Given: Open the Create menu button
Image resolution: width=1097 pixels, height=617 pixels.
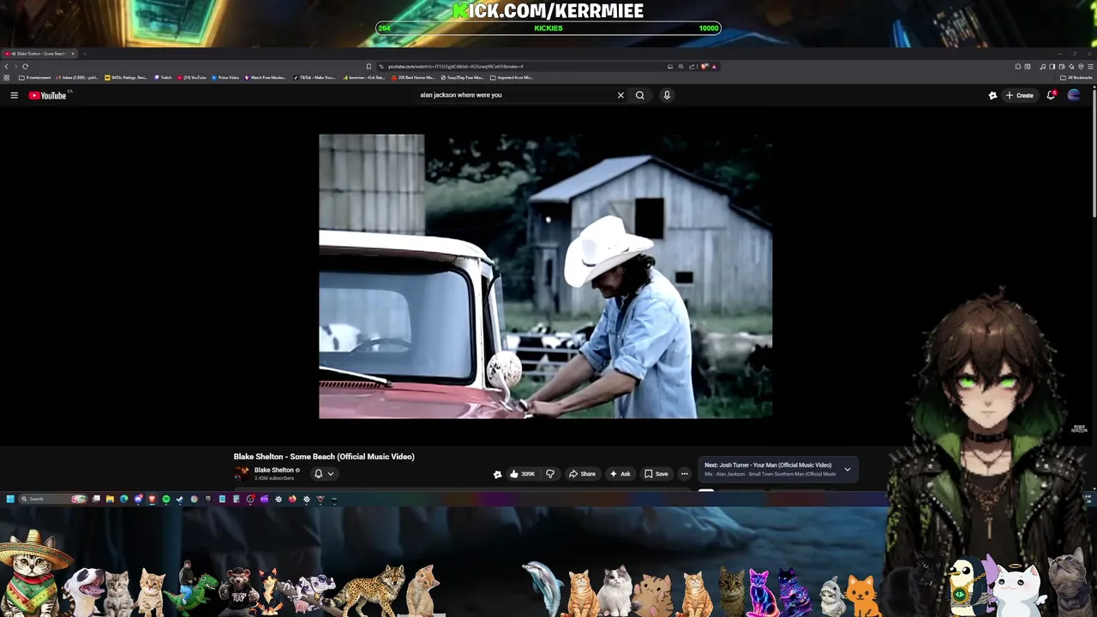Looking at the screenshot, I should (x=1019, y=95).
